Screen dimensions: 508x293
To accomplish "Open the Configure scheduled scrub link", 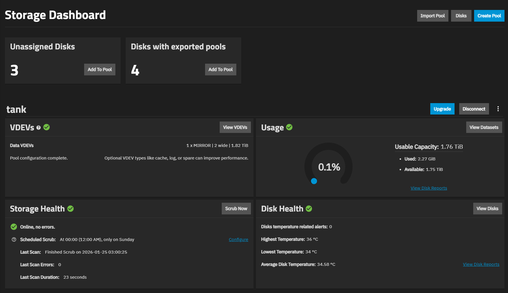I will tap(238, 240).
